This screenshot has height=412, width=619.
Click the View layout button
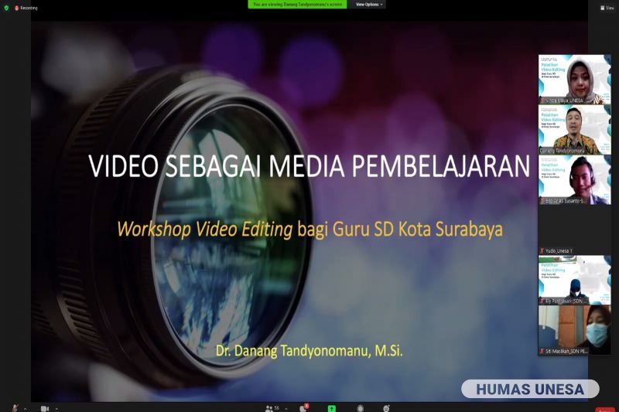[x=607, y=8]
